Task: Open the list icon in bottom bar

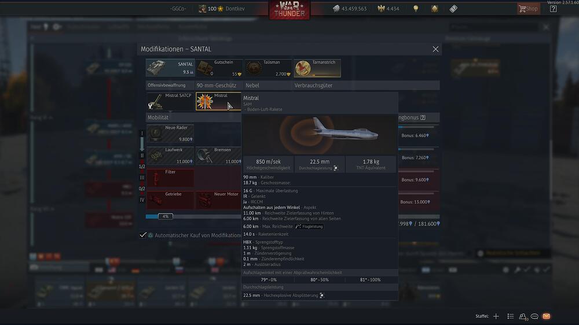Action: point(510,316)
